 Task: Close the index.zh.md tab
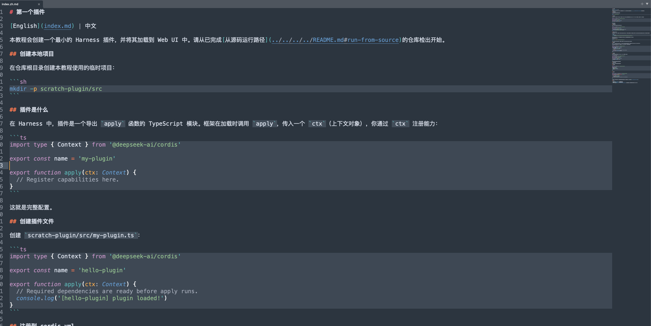39,4
